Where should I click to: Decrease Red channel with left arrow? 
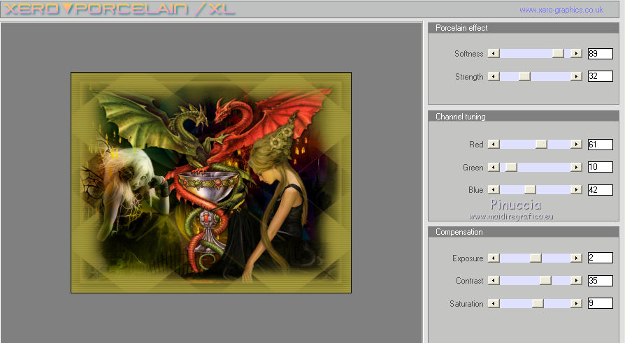[x=494, y=144]
